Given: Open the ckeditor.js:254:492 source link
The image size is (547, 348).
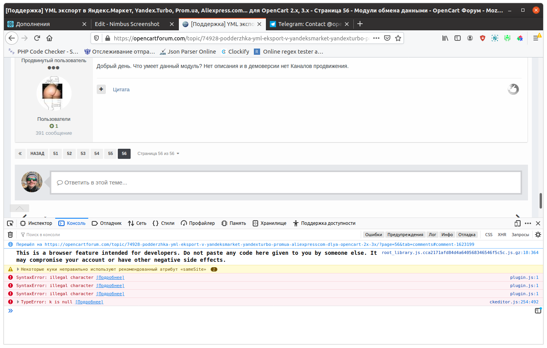Looking at the screenshot, I should 514,302.
